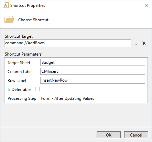
Task: Click the 'Shortcut Properties' title text
Action: 28,5
